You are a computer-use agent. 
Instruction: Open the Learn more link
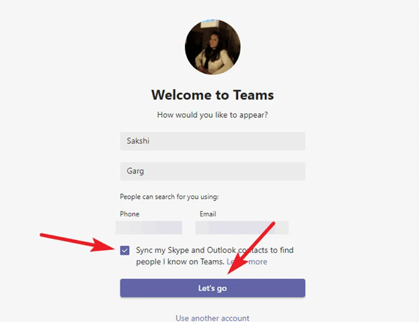pyautogui.click(x=247, y=262)
